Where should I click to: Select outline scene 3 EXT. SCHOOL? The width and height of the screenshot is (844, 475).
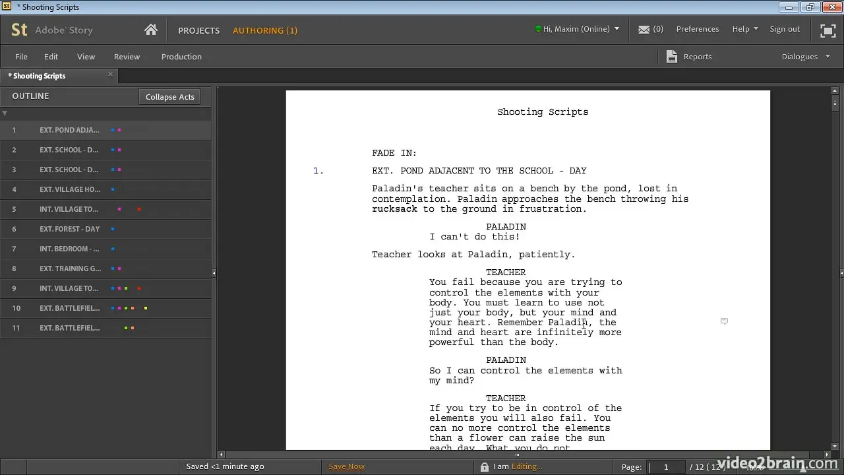[x=105, y=170]
